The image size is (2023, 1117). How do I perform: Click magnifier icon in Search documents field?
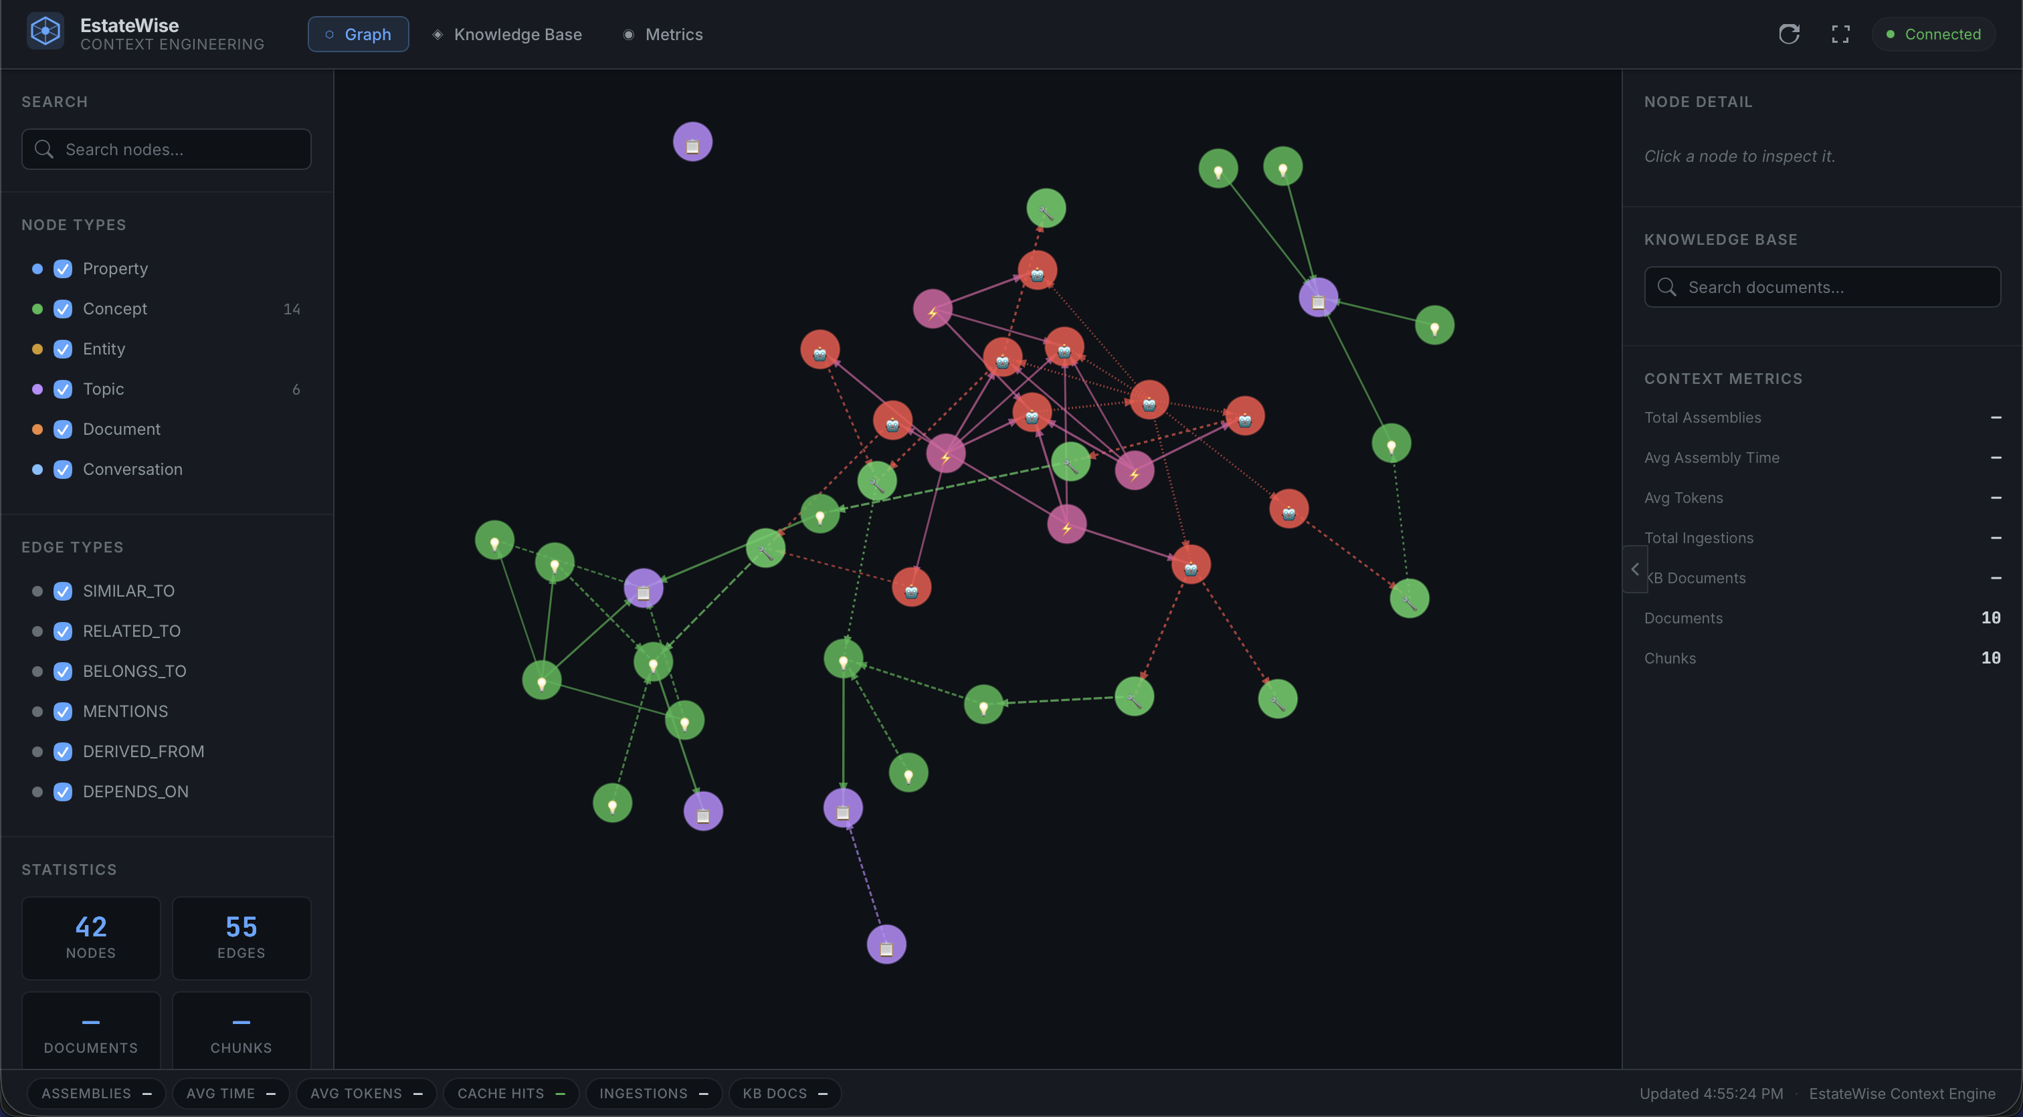click(1666, 286)
